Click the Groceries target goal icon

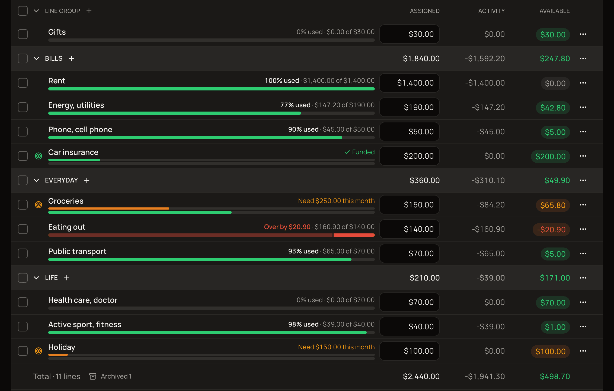coord(39,205)
